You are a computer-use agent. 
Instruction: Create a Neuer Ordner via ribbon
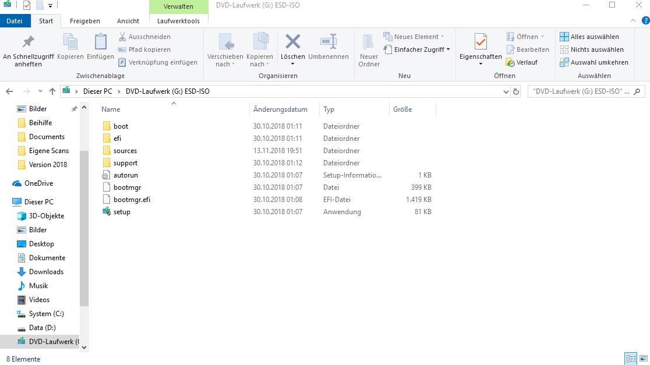tap(369, 50)
